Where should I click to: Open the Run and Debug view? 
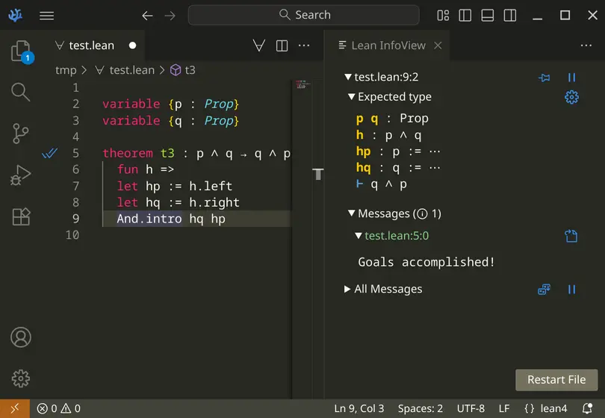coord(21,175)
